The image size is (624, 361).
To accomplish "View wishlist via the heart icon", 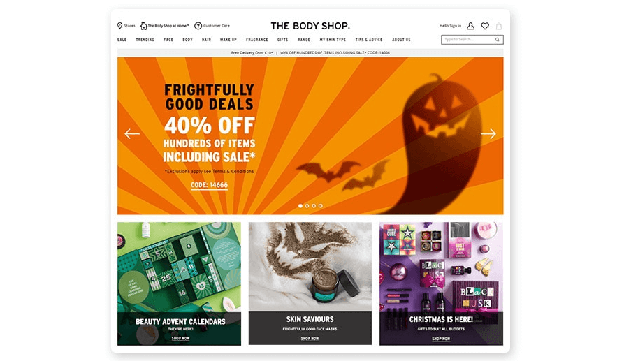I will pyautogui.click(x=485, y=26).
